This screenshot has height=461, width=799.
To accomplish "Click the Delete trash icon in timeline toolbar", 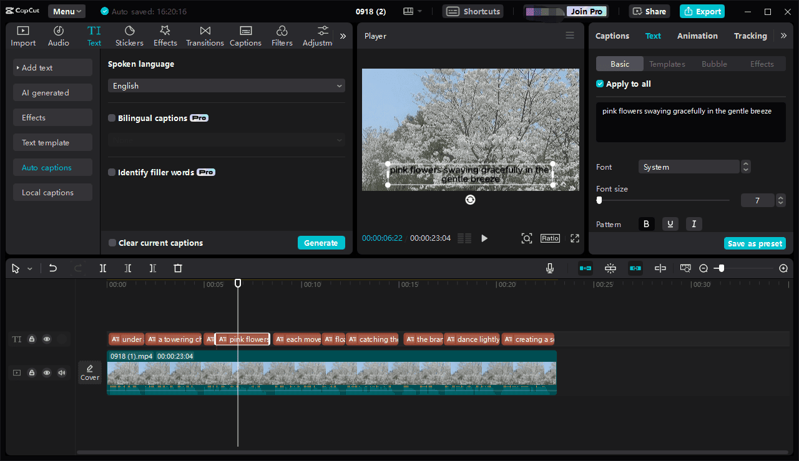I will pos(178,268).
